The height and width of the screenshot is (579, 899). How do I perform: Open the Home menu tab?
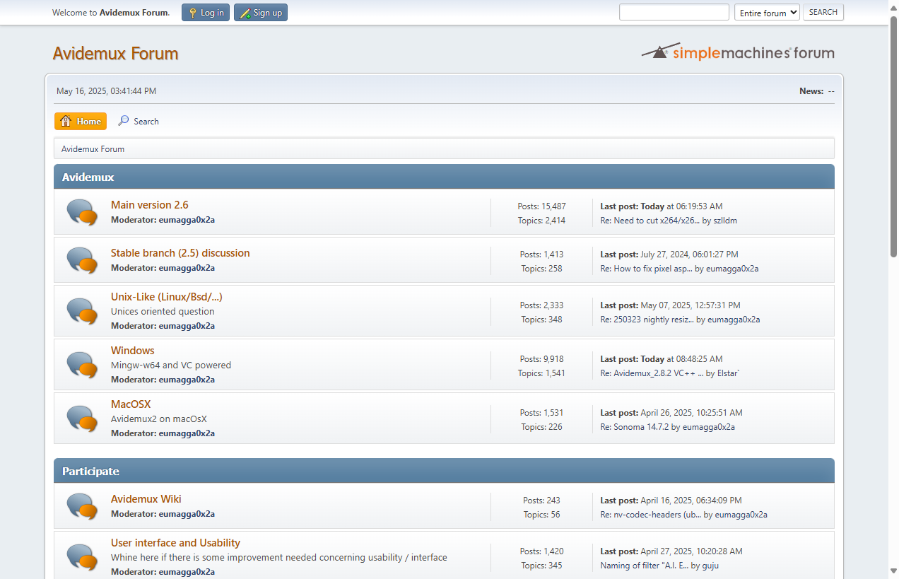click(81, 122)
